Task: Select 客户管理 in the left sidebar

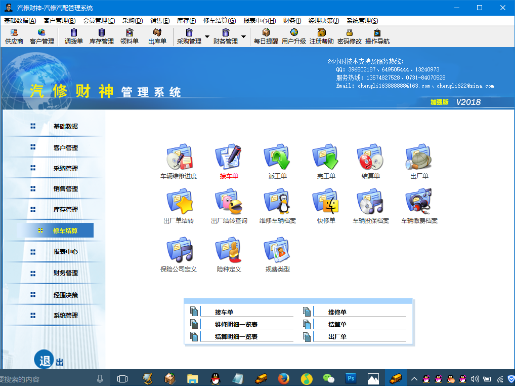Action: tap(66, 147)
